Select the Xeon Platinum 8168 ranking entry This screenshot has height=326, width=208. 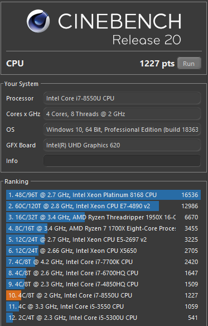click(103, 195)
